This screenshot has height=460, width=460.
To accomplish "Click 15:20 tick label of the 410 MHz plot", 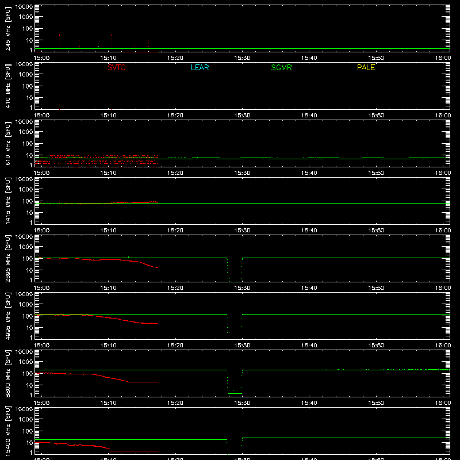I will (x=175, y=116).
